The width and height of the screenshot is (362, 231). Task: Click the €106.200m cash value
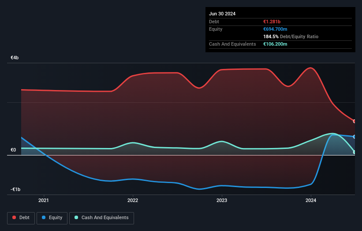point(275,44)
